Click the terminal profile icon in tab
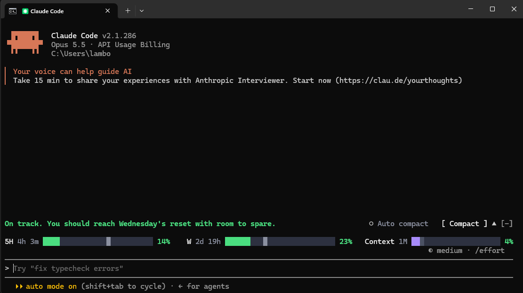 [x=13, y=11]
